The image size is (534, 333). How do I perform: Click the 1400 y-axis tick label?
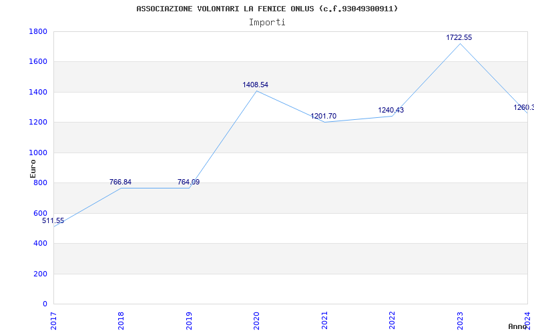coord(38,92)
